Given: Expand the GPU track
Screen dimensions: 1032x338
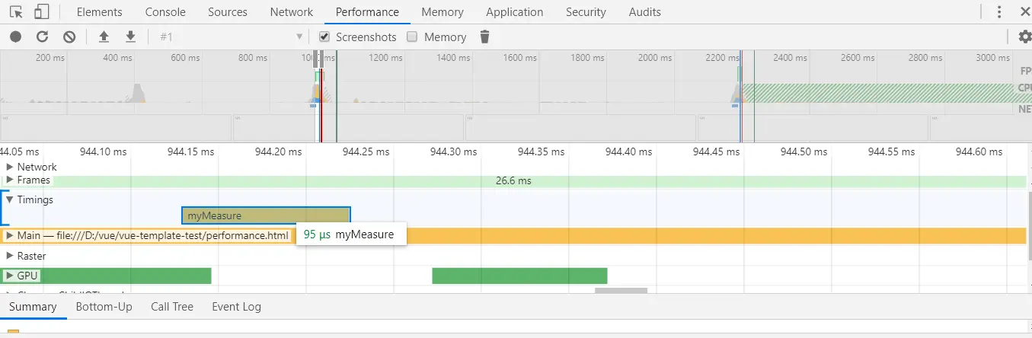Looking at the screenshot, I should coord(10,275).
